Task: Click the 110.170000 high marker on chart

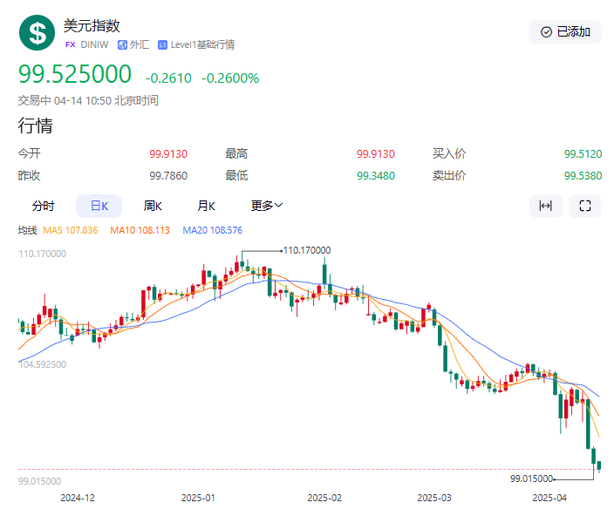Action: click(307, 250)
